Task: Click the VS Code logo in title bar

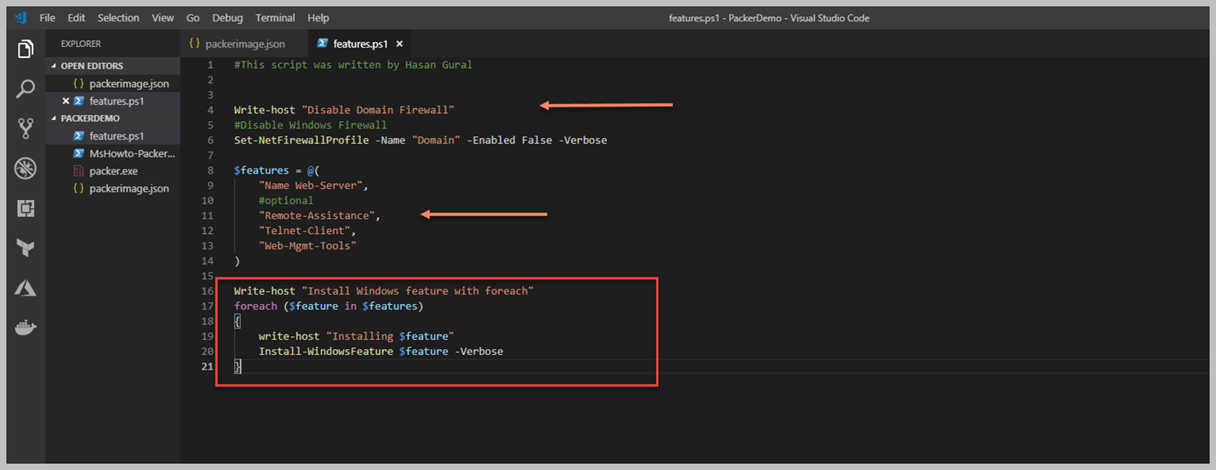Action: pyautogui.click(x=20, y=17)
